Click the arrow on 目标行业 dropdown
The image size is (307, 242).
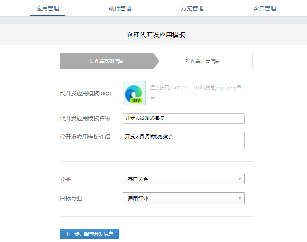(x=239, y=198)
